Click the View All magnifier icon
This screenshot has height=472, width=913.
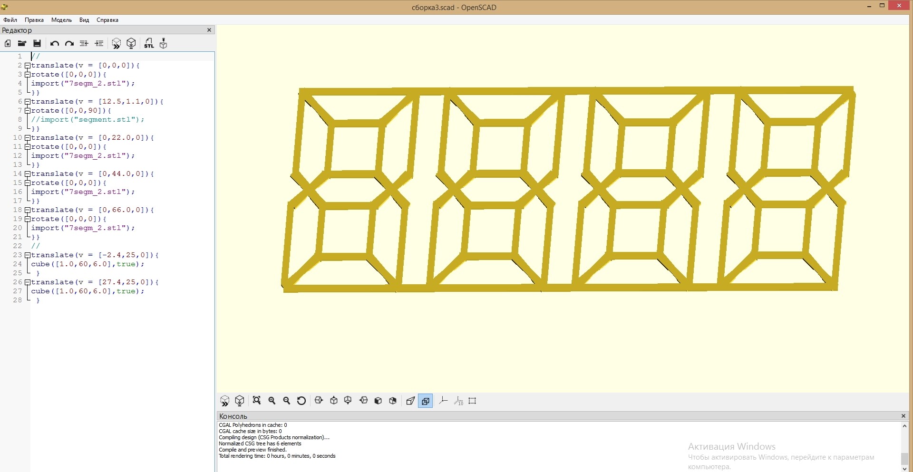(257, 401)
